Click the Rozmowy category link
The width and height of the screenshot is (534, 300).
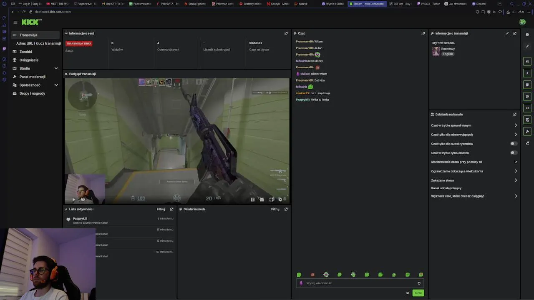(448, 49)
